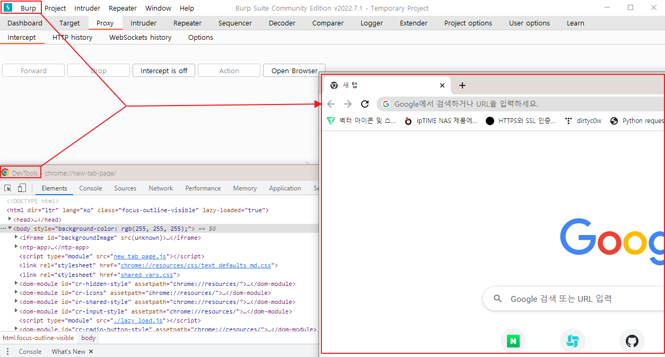Viewport: 665px width, 357px height.
Task: Click the browser back arrow
Action: tap(331, 104)
